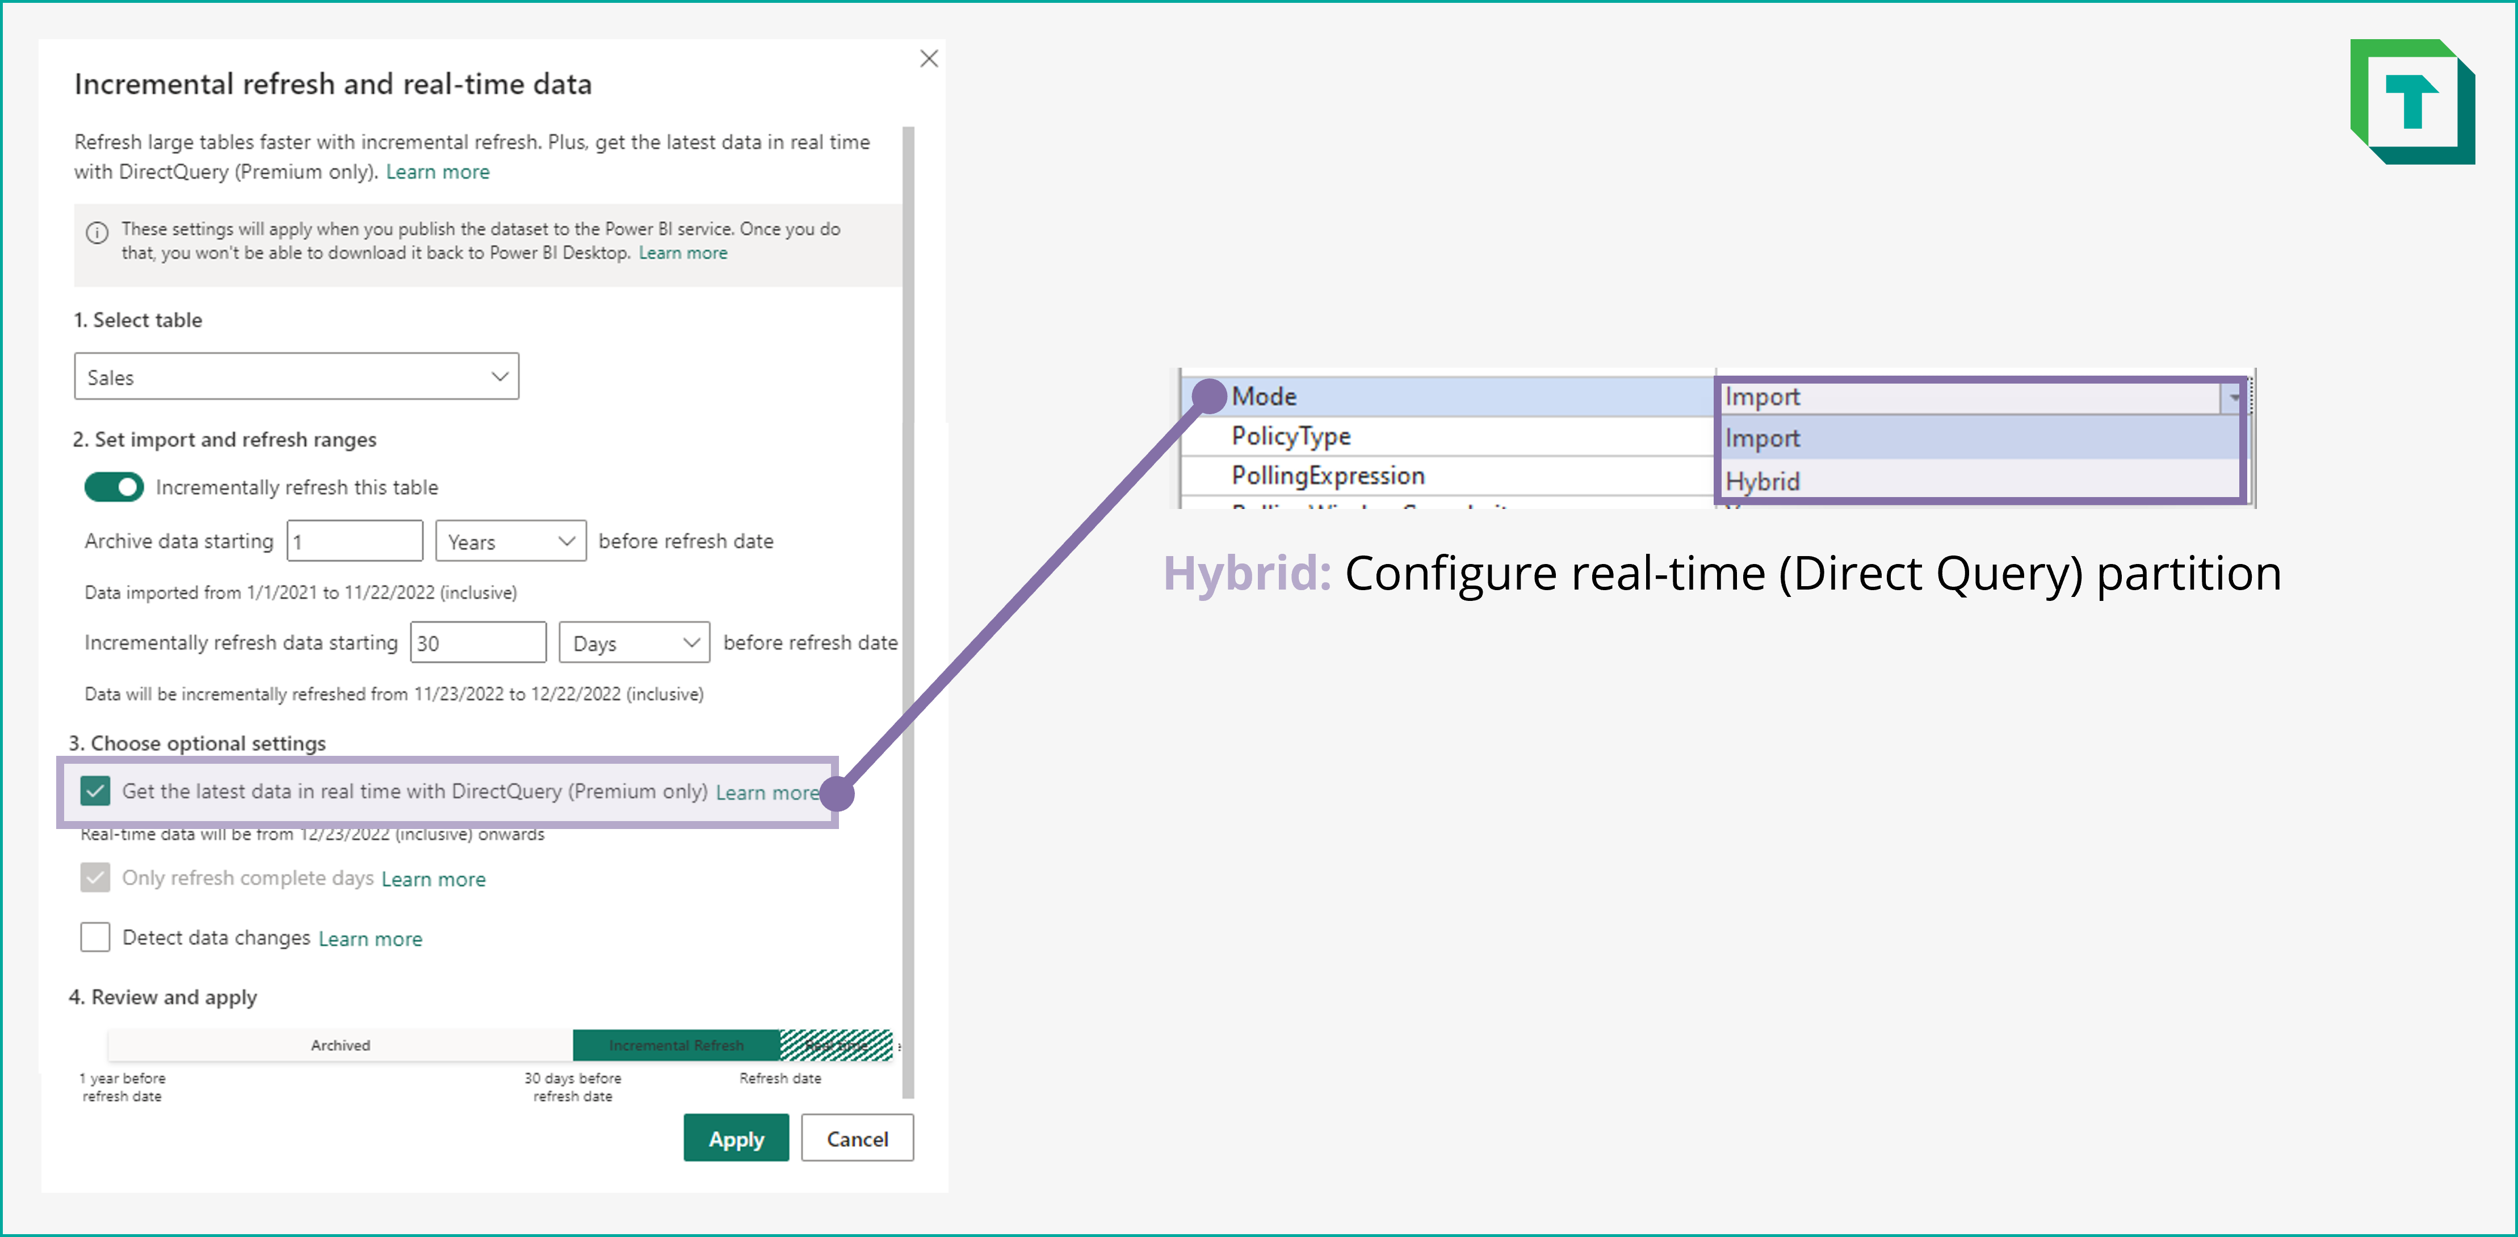Screen dimensions: 2518x1237
Task: Open the Days period dropdown
Action: click(x=635, y=643)
